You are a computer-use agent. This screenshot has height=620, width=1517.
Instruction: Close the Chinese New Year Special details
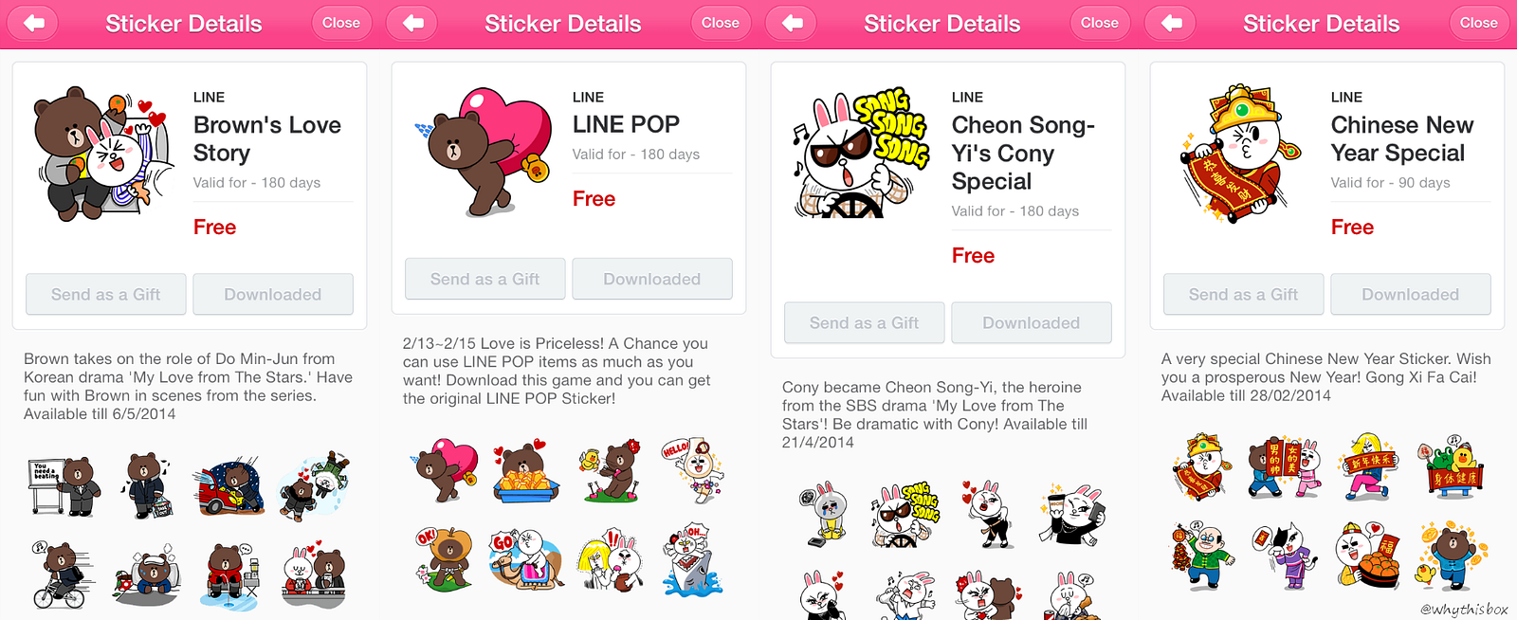[x=1479, y=23]
